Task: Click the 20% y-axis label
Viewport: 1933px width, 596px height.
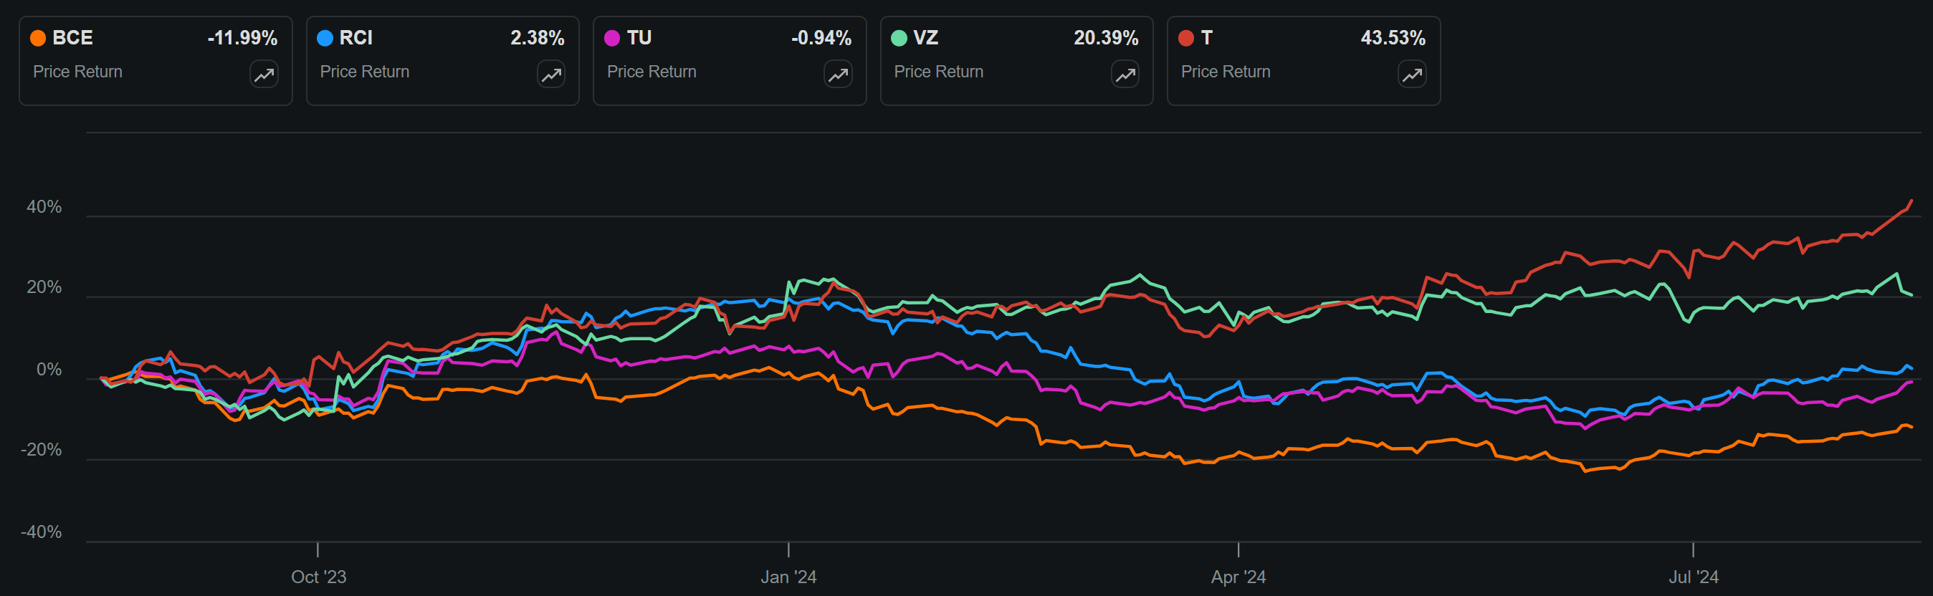Action: tap(44, 288)
